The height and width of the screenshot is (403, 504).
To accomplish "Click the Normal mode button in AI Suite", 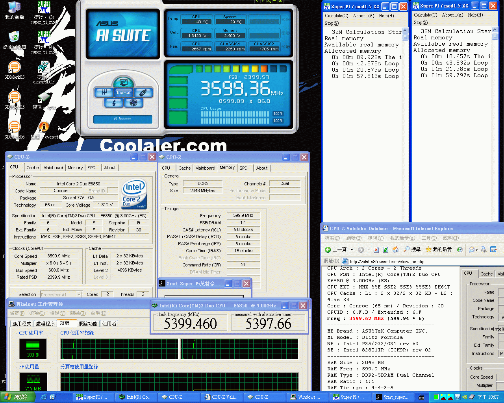I will [x=124, y=93].
